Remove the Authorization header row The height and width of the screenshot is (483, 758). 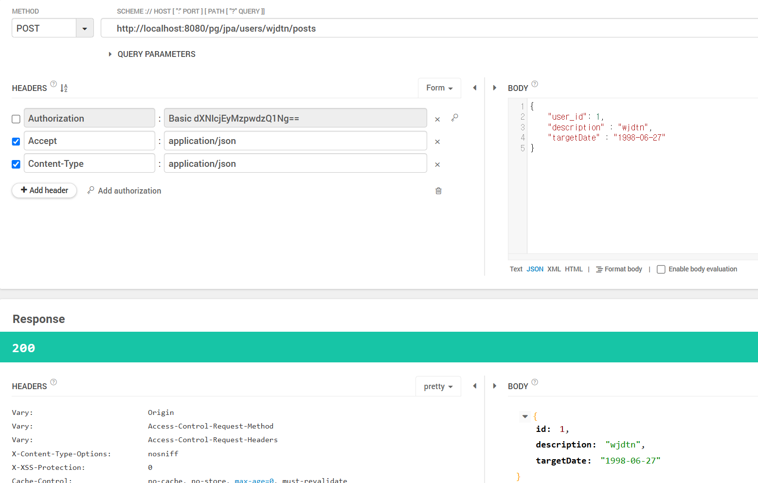(x=437, y=119)
